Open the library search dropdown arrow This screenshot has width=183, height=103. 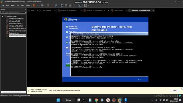click(x=25, y=12)
